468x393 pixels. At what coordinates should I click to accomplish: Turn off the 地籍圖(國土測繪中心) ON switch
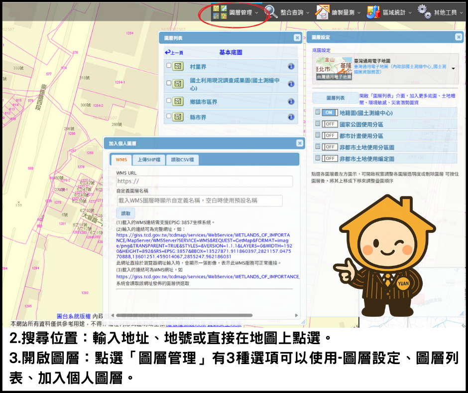coord(329,113)
